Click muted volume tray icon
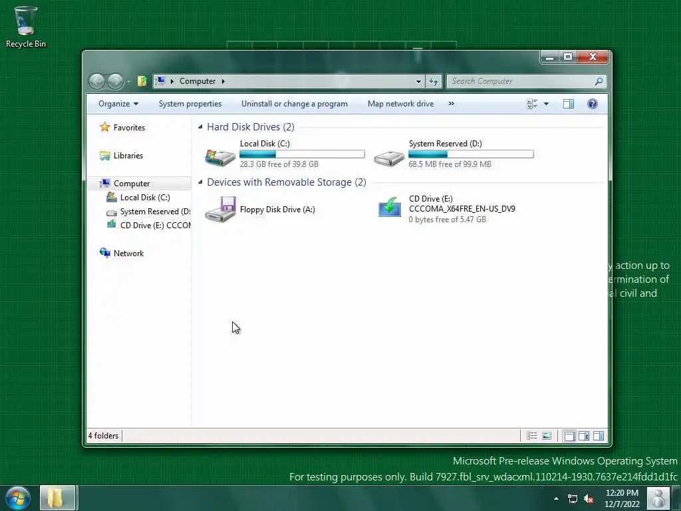 click(589, 498)
